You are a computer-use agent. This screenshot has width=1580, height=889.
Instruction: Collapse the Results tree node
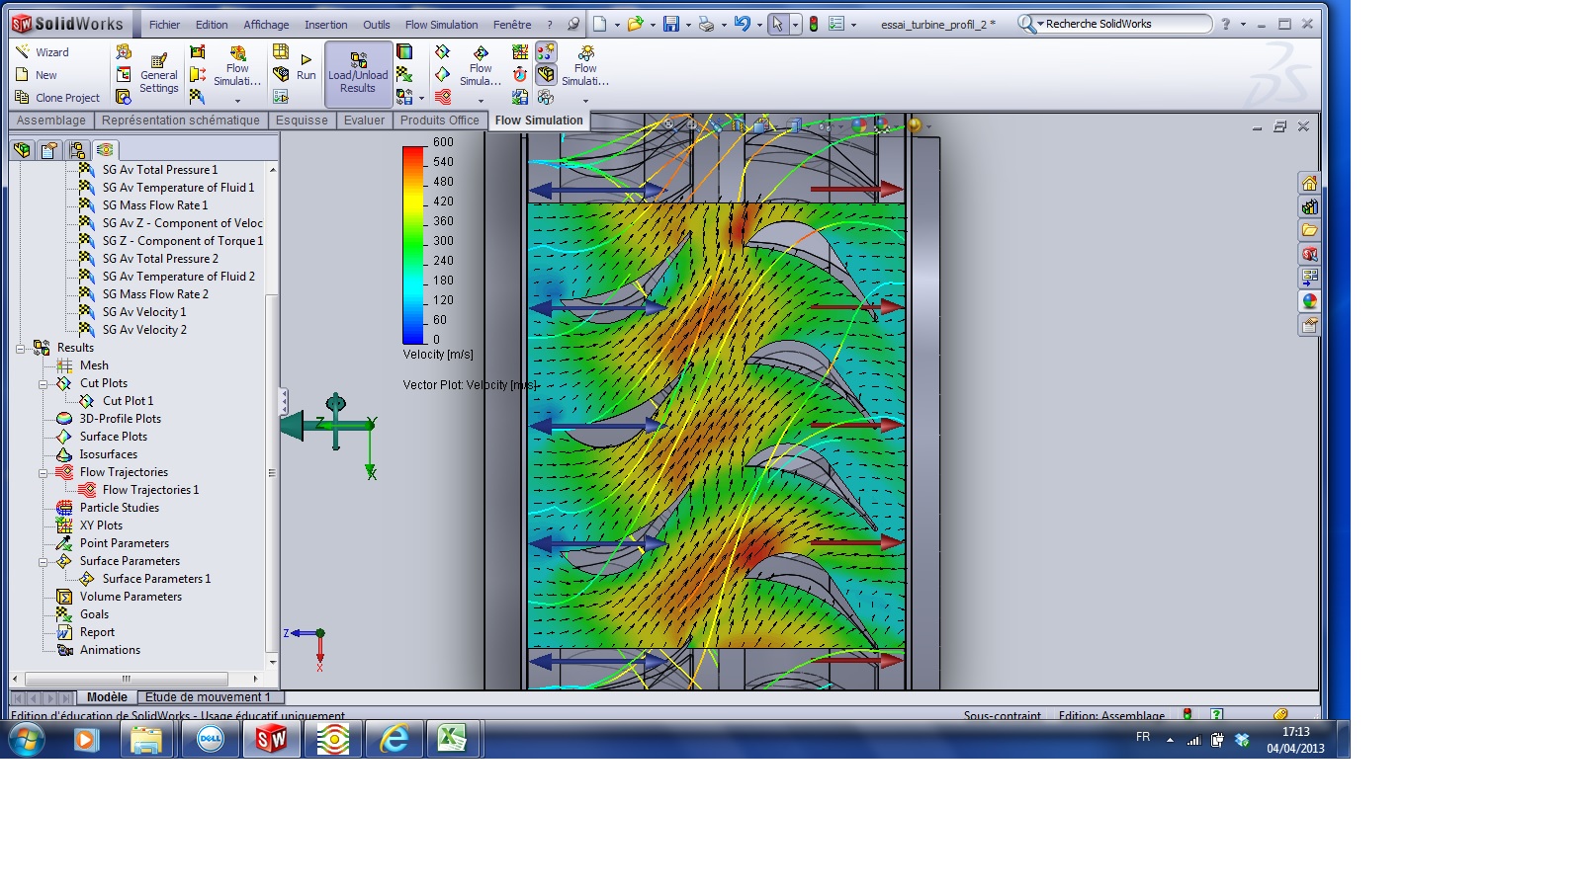tap(20, 349)
